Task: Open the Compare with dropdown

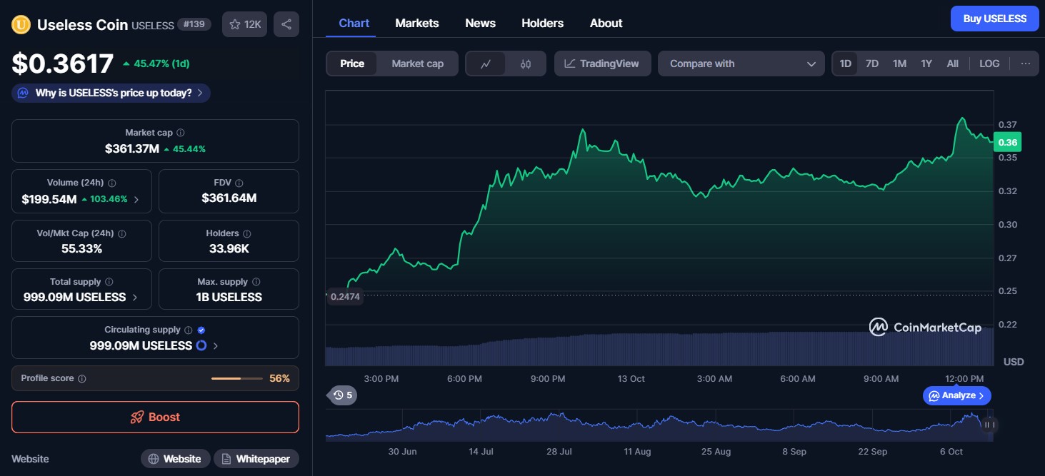Action: [x=741, y=64]
